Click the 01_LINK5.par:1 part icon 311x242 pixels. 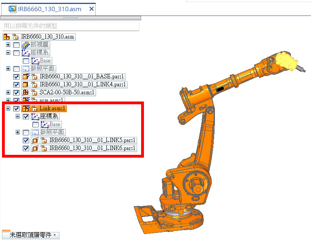coord(35,141)
